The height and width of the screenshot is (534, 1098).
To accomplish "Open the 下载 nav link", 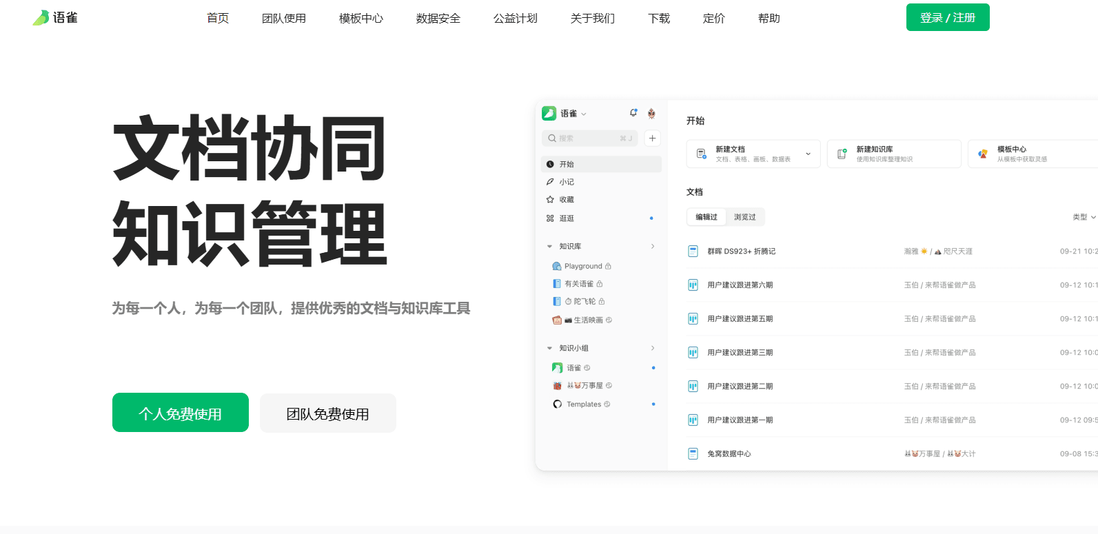I will click(x=659, y=19).
